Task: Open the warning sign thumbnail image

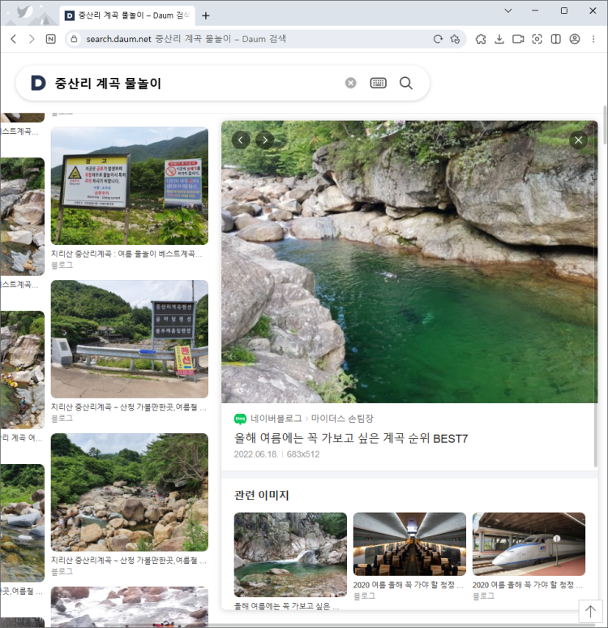Action: click(x=129, y=186)
